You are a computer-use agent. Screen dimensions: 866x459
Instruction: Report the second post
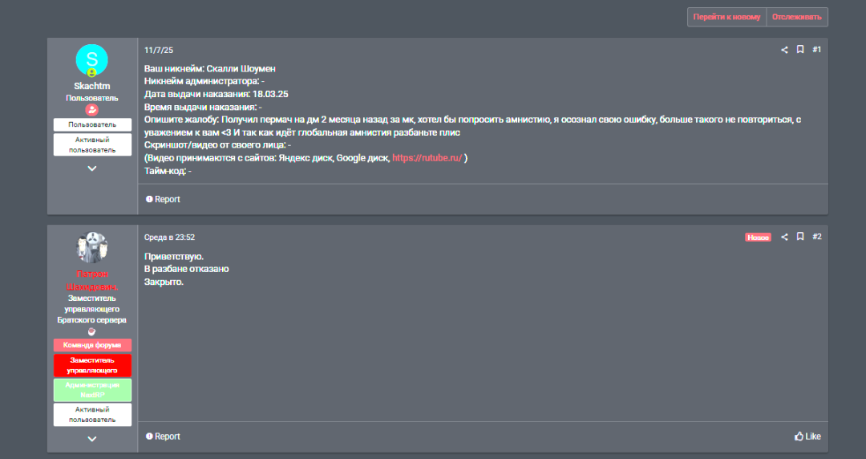pos(163,437)
